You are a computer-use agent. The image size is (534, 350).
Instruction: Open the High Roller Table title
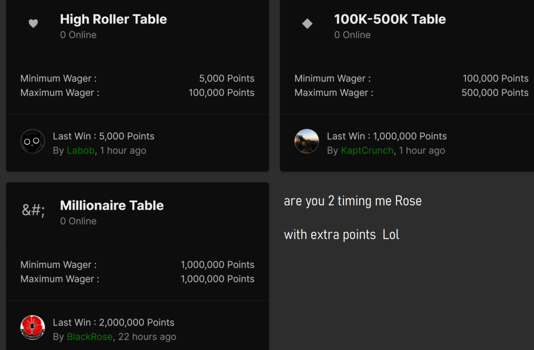click(113, 19)
